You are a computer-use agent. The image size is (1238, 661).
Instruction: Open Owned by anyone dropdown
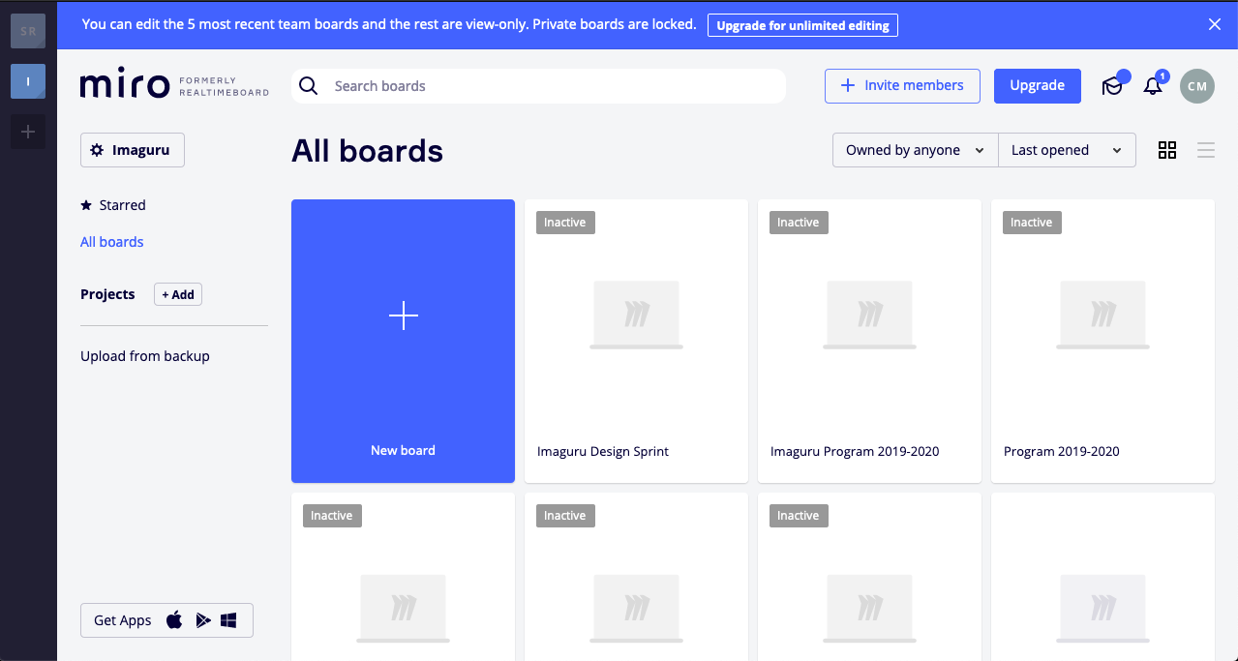[915, 150]
